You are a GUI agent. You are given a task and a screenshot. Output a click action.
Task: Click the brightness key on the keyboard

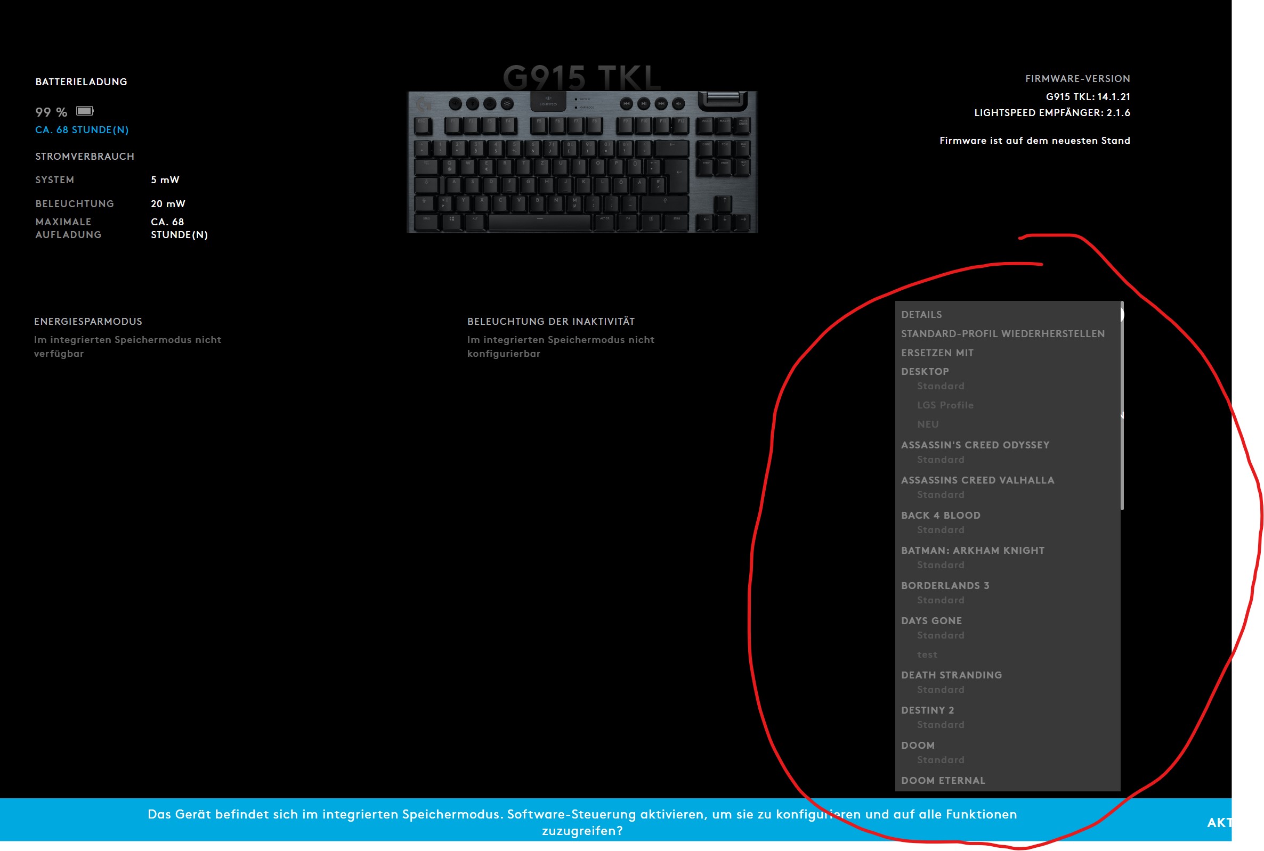507,103
